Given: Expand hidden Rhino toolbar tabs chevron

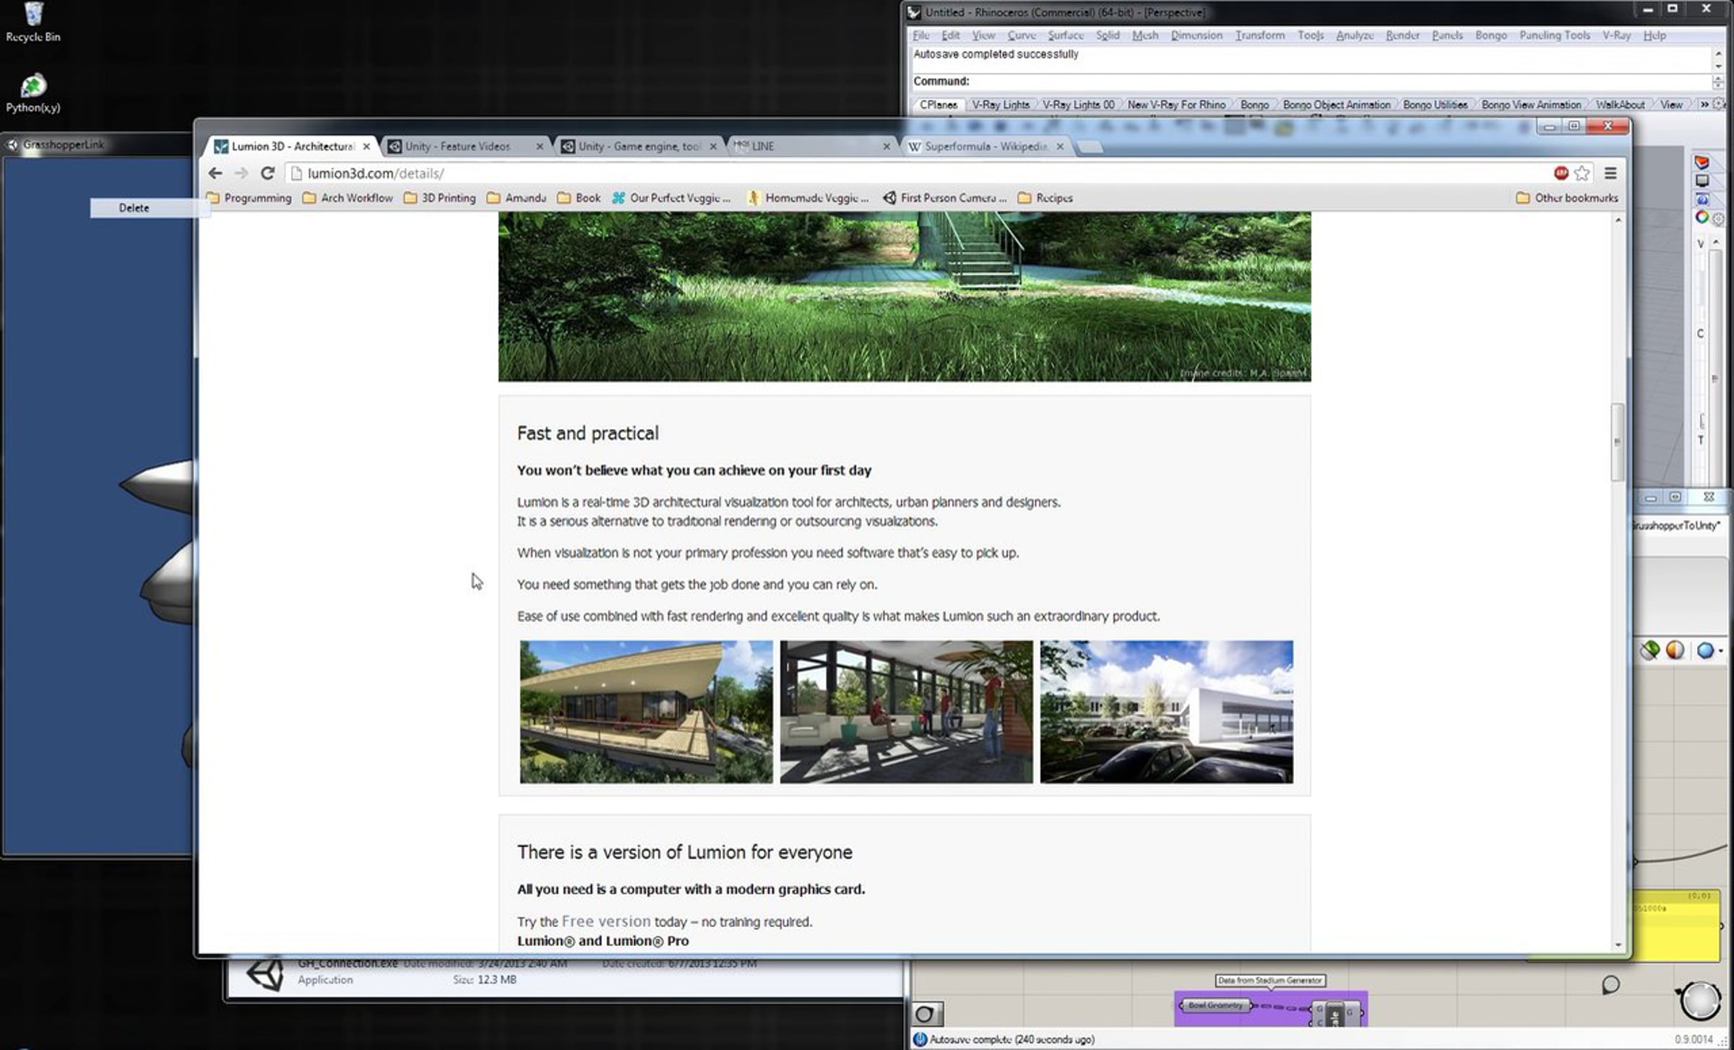Looking at the screenshot, I should (x=1704, y=105).
